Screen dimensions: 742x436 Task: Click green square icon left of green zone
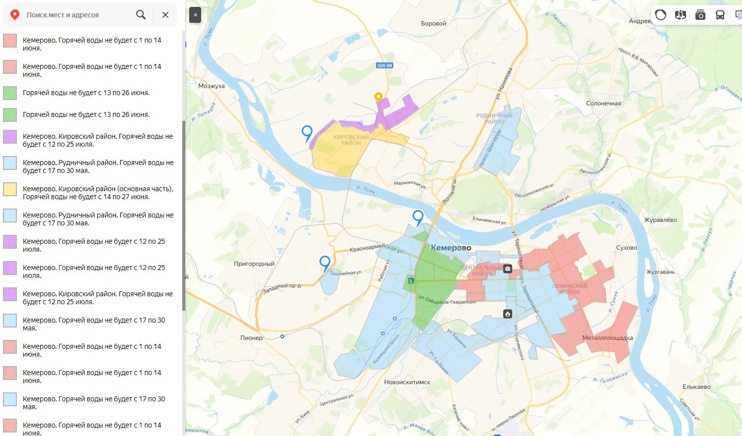411,281
